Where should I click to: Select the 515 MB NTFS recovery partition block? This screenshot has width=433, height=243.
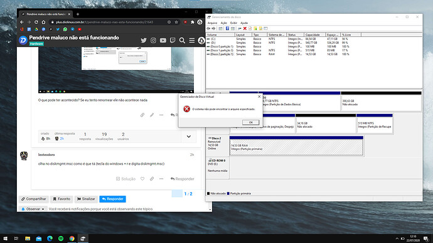click(375, 124)
